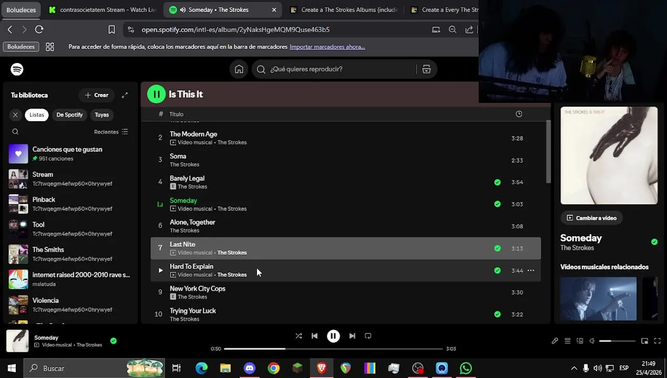The height and width of the screenshot is (378, 667).
Task: Open the tab groups grid icon in bookmarks bar
Action: pos(50,47)
